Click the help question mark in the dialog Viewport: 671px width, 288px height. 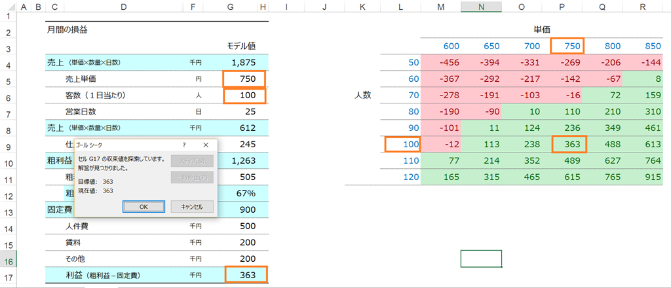(x=183, y=145)
